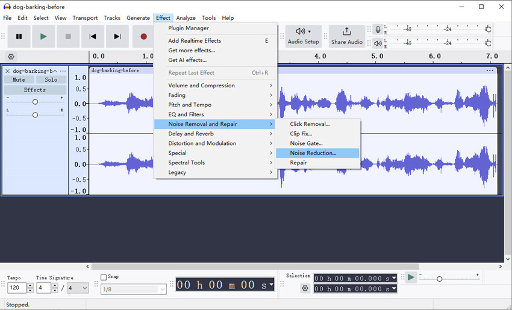
Task: Click the playback meter speaker icon
Action: pyautogui.click(x=378, y=43)
